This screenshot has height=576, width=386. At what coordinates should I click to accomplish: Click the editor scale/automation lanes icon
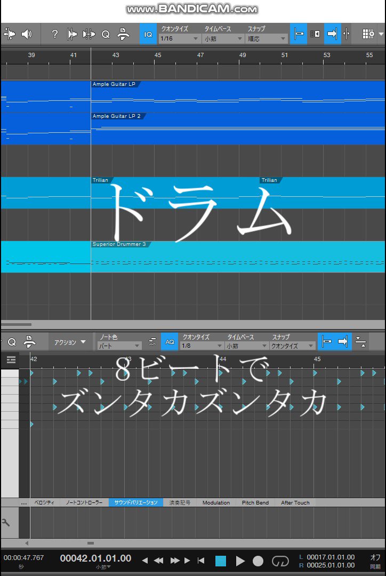152,342
